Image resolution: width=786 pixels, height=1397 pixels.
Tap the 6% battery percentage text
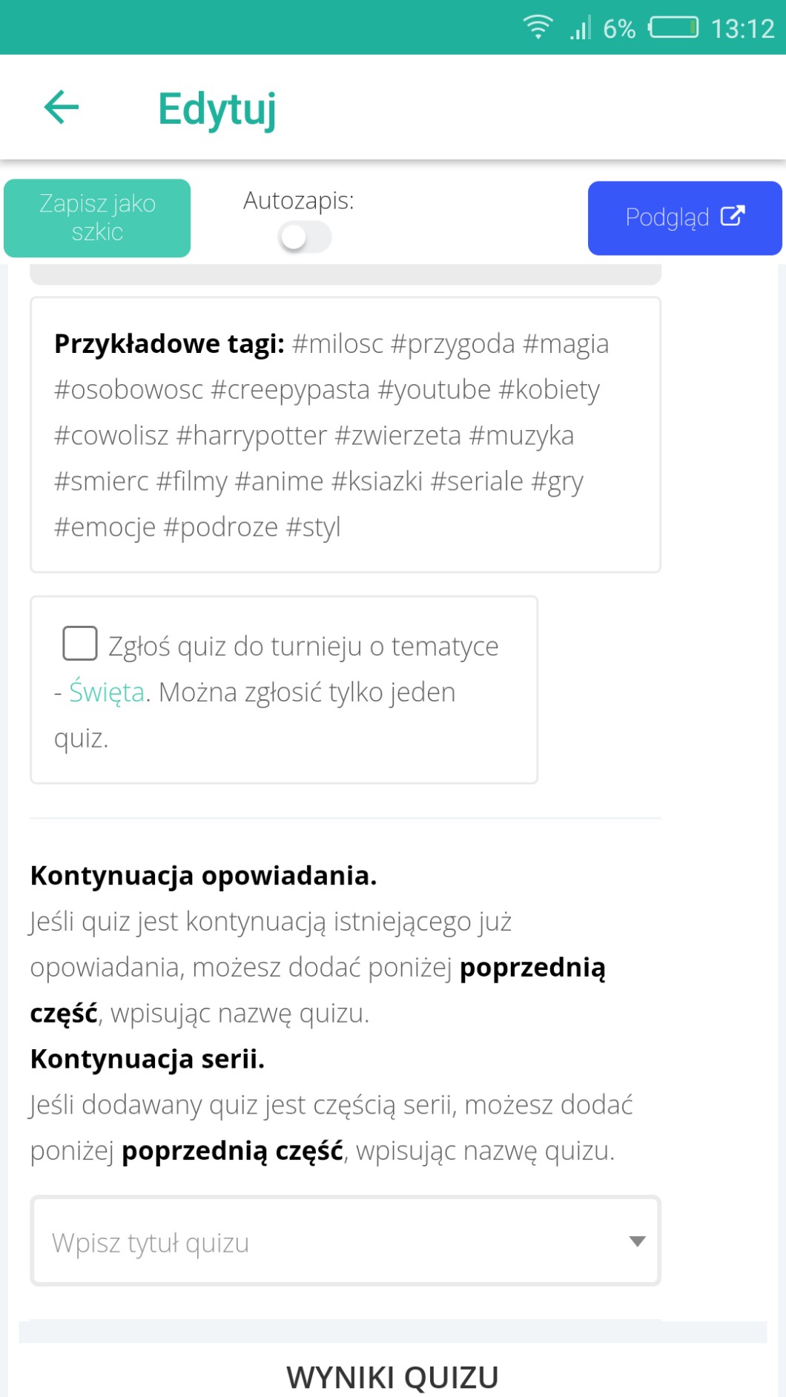pyautogui.click(x=619, y=29)
